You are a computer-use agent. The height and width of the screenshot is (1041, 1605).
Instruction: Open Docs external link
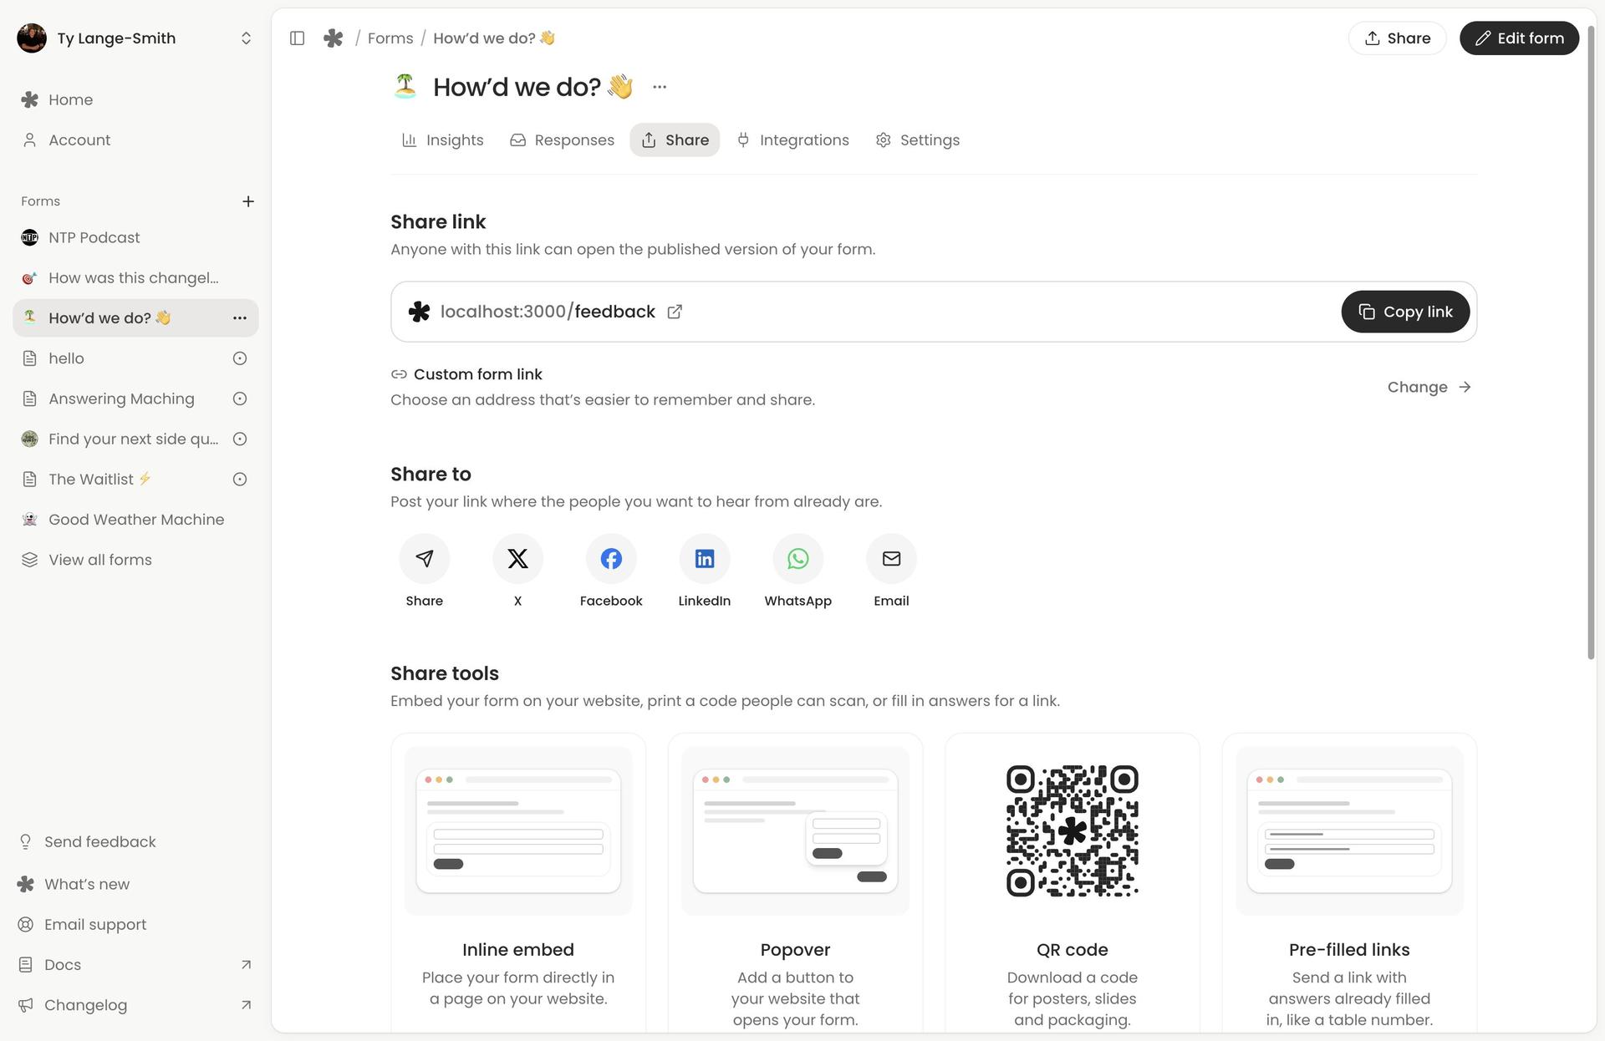[135, 965]
